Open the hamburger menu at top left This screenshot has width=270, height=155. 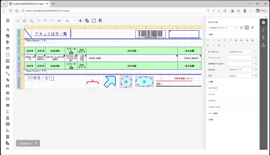8,20
